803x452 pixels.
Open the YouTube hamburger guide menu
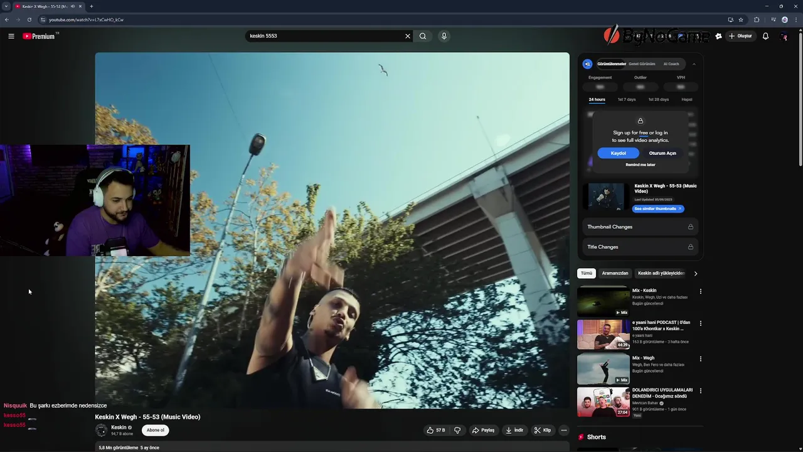(x=11, y=36)
